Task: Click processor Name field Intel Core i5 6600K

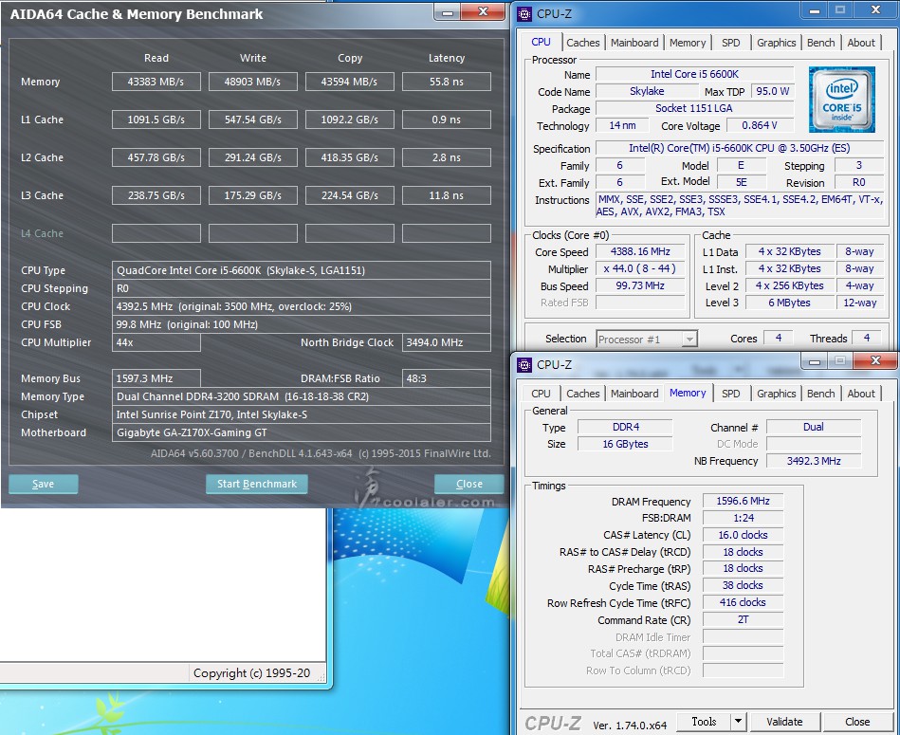Action: click(694, 74)
